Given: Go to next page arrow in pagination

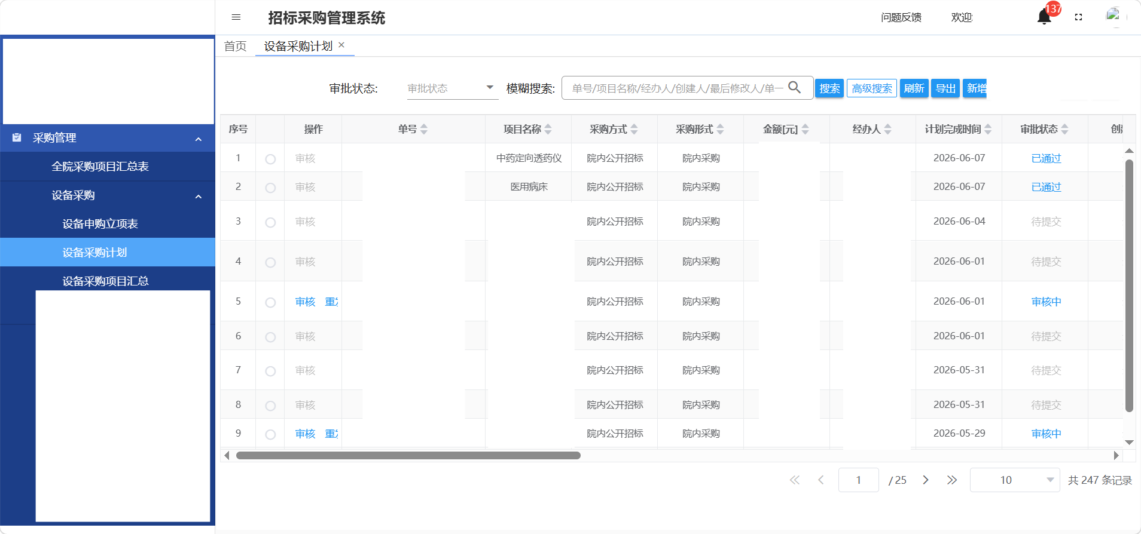Looking at the screenshot, I should point(925,480).
